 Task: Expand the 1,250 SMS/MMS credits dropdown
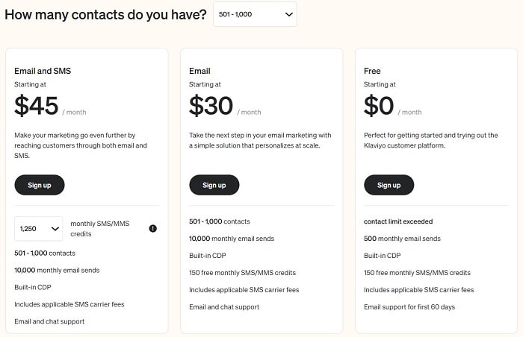[38, 228]
